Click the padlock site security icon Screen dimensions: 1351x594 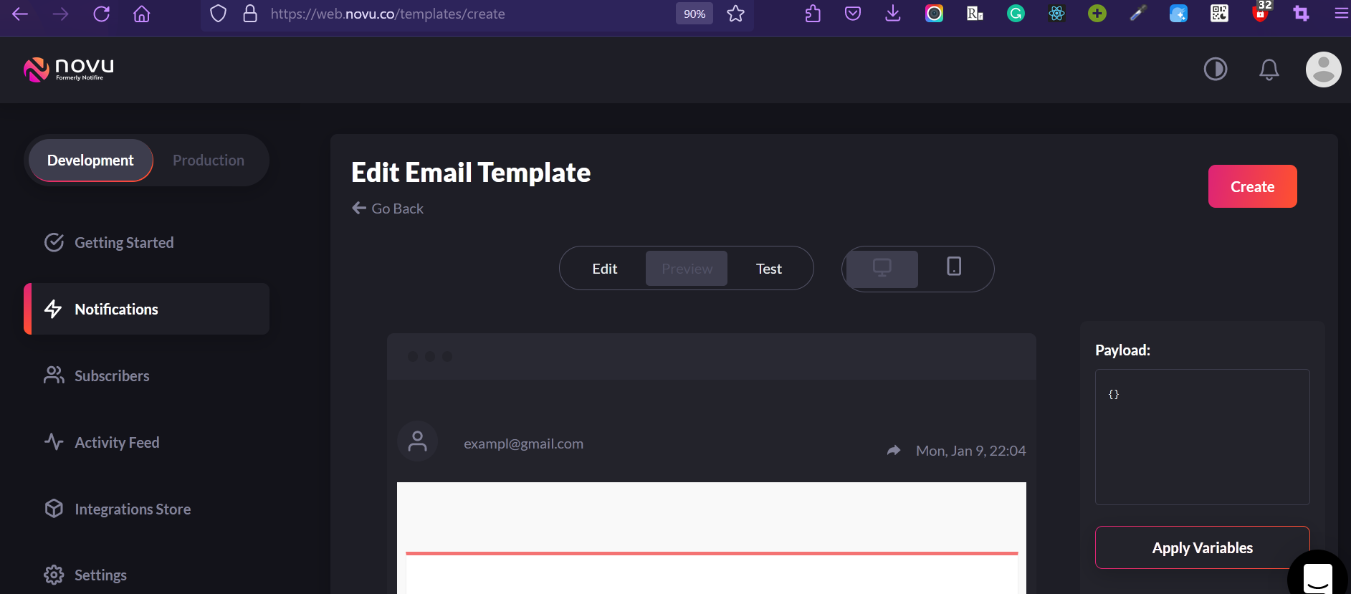pyautogui.click(x=250, y=14)
